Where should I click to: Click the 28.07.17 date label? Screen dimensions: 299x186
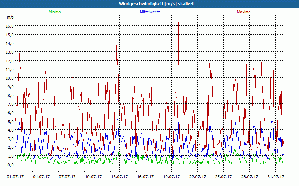(x=249, y=177)
